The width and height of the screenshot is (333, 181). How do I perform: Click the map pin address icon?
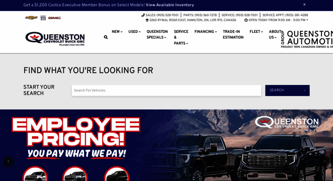pyautogui.click(x=147, y=20)
